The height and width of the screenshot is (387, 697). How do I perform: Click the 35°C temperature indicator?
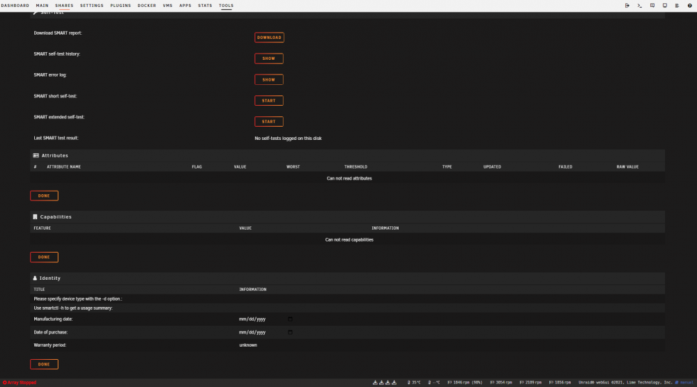[414, 383]
